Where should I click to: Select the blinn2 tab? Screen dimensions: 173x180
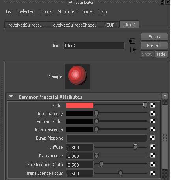tap(129, 25)
